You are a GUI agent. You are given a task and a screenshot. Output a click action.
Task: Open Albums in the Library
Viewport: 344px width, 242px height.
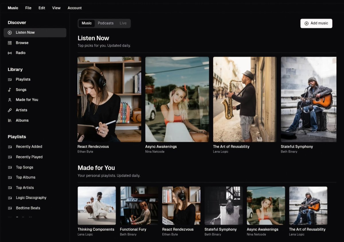coord(35,121)
